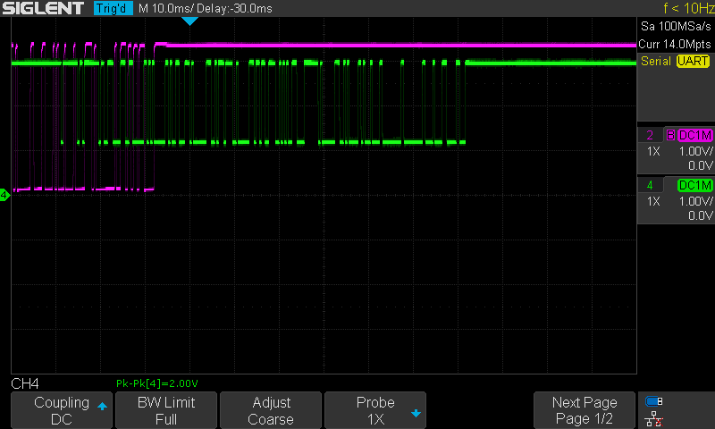Toggle the BW Limit Full softkey
Image resolution: width=715 pixels, height=429 pixels.
tap(165, 410)
